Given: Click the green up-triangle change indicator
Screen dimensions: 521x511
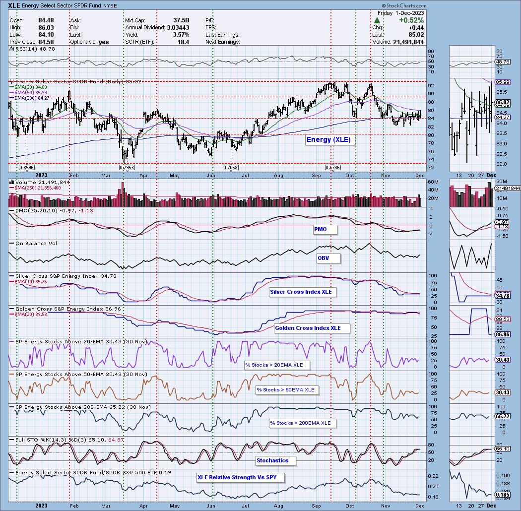Looking at the screenshot, I should [377, 21].
